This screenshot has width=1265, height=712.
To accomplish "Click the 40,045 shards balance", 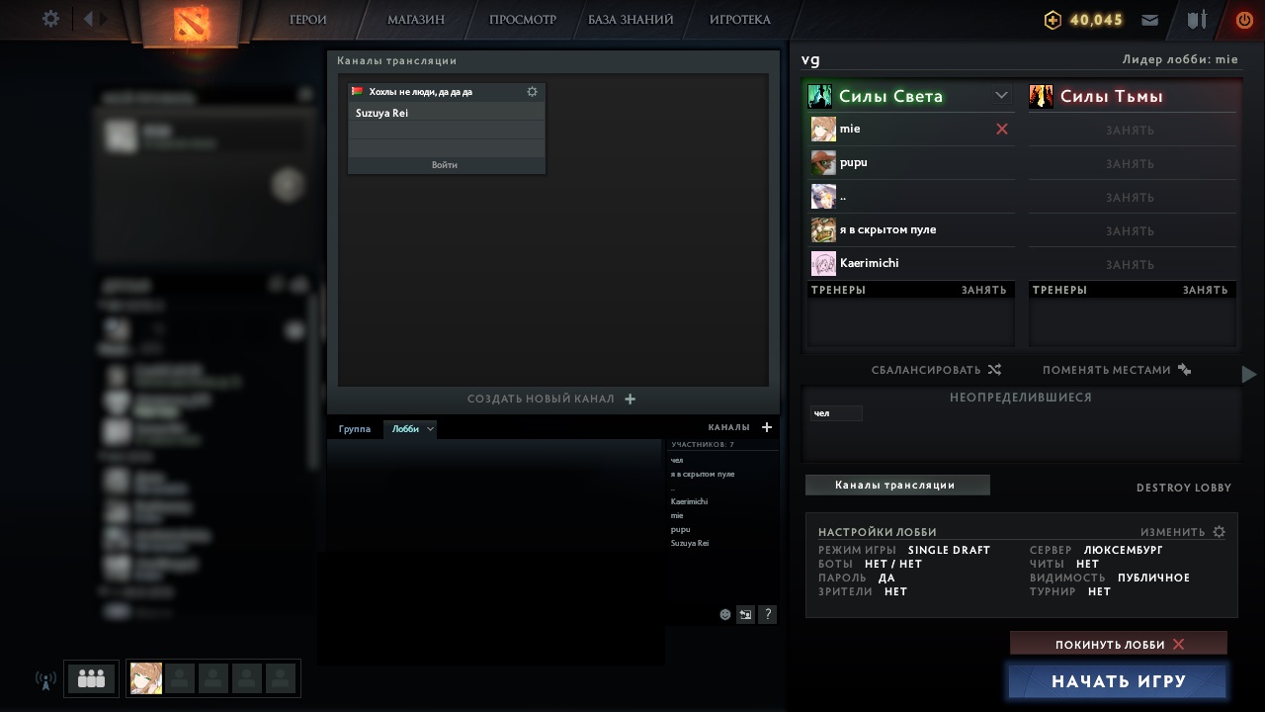I will click(x=1096, y=20).
